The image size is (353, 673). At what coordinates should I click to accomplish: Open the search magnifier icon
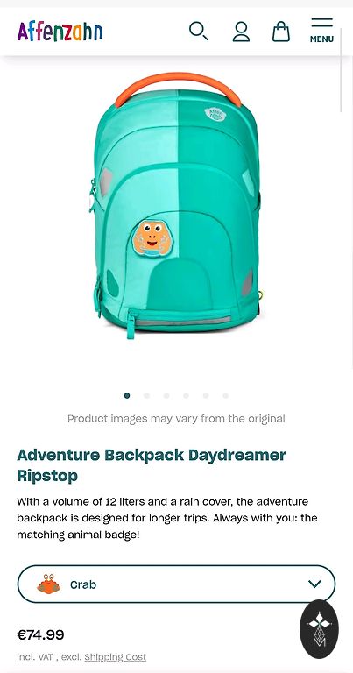coord(199,32)
